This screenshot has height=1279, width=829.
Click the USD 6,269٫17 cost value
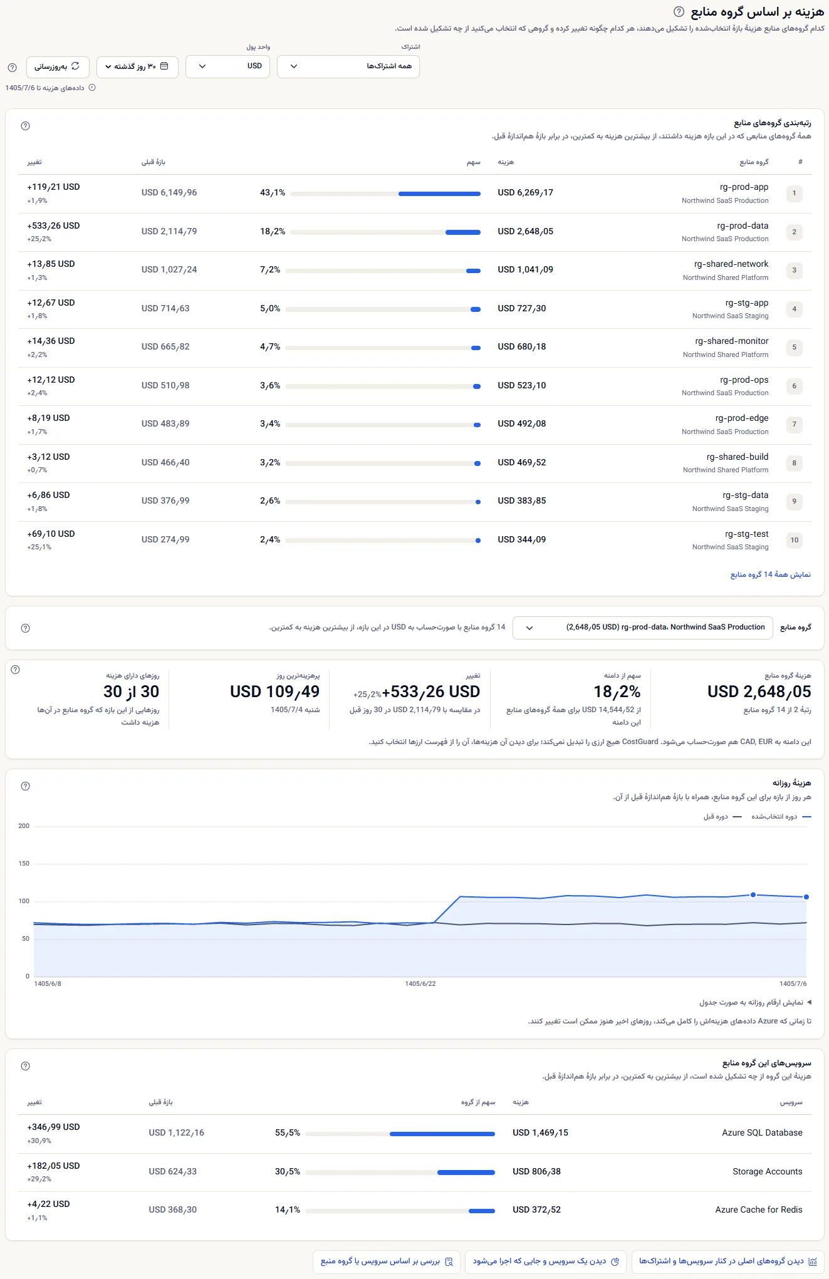526,193
